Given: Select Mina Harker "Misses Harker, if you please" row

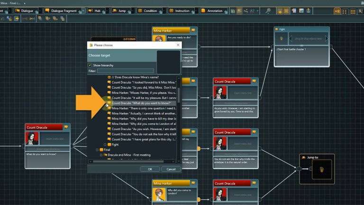Looking at the screenshot, I should click(142, 93).
